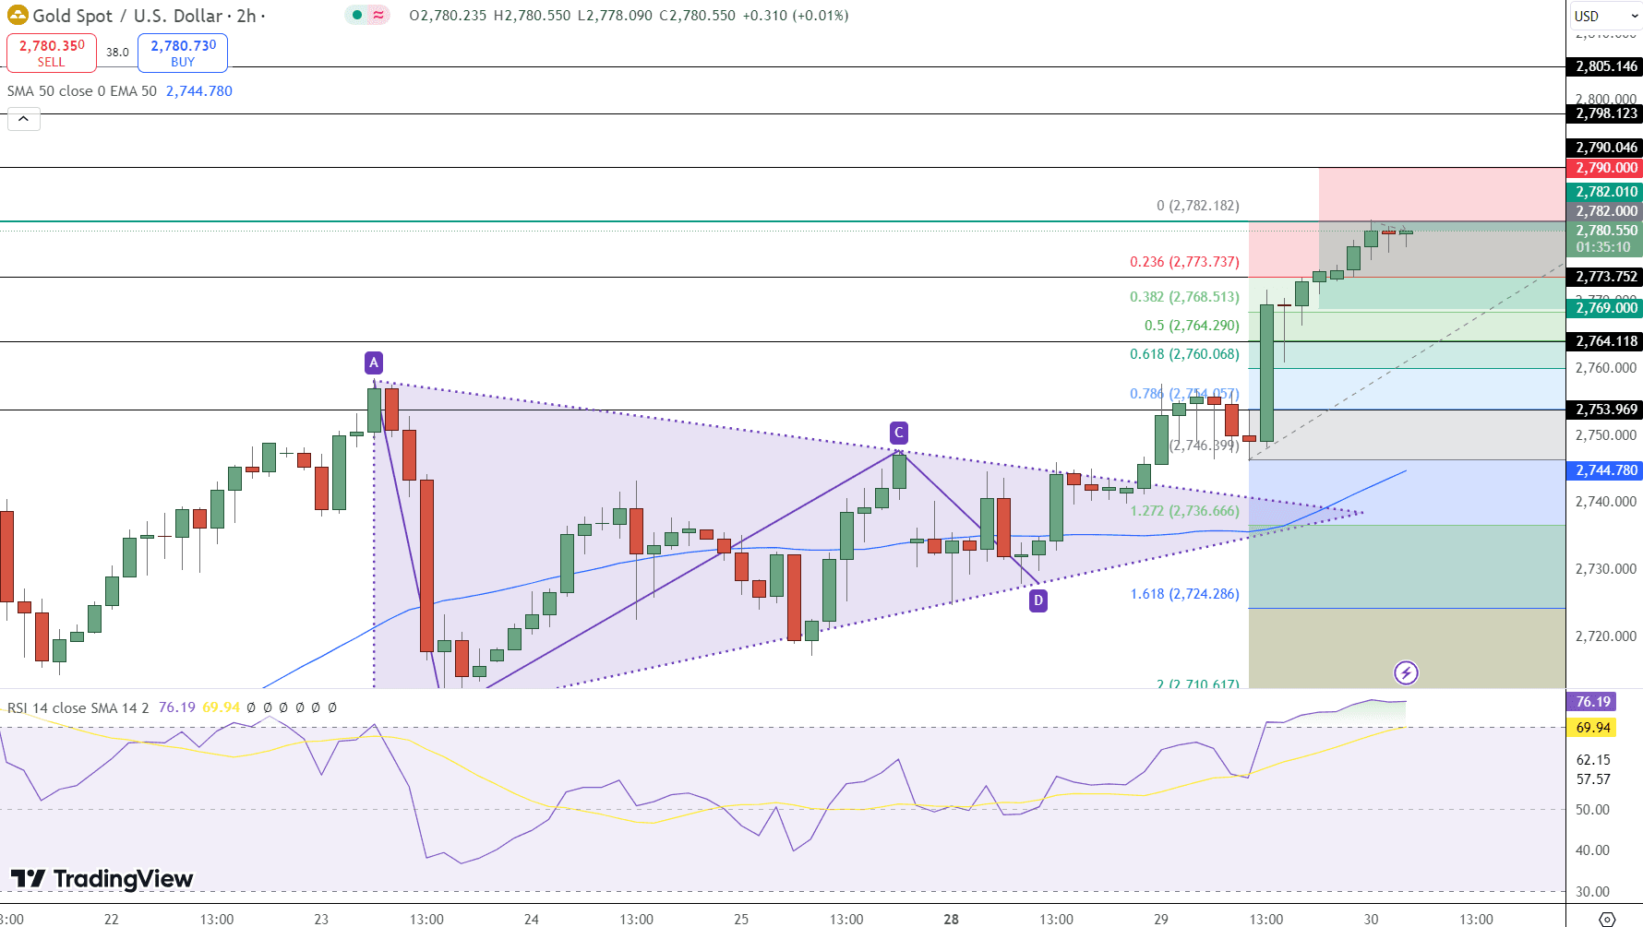
Task: Click the 30.00 RSI scale value
Action: pyautogui.click(x=1593, y=892)
